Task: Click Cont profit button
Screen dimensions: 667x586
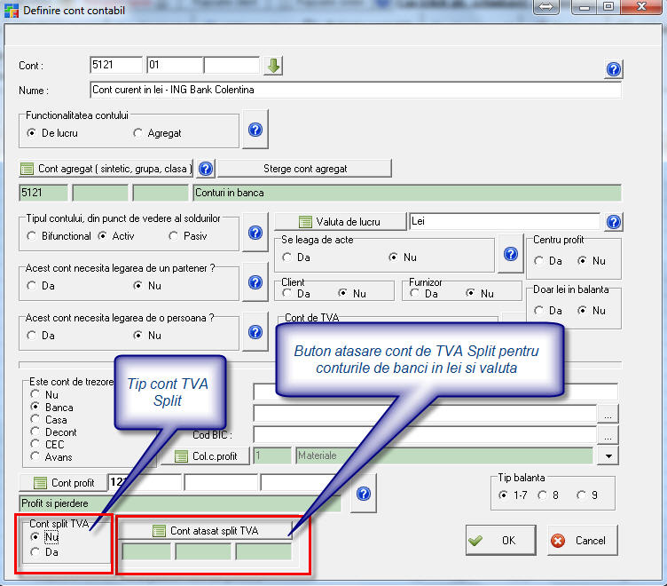Action: pos(64,483)
